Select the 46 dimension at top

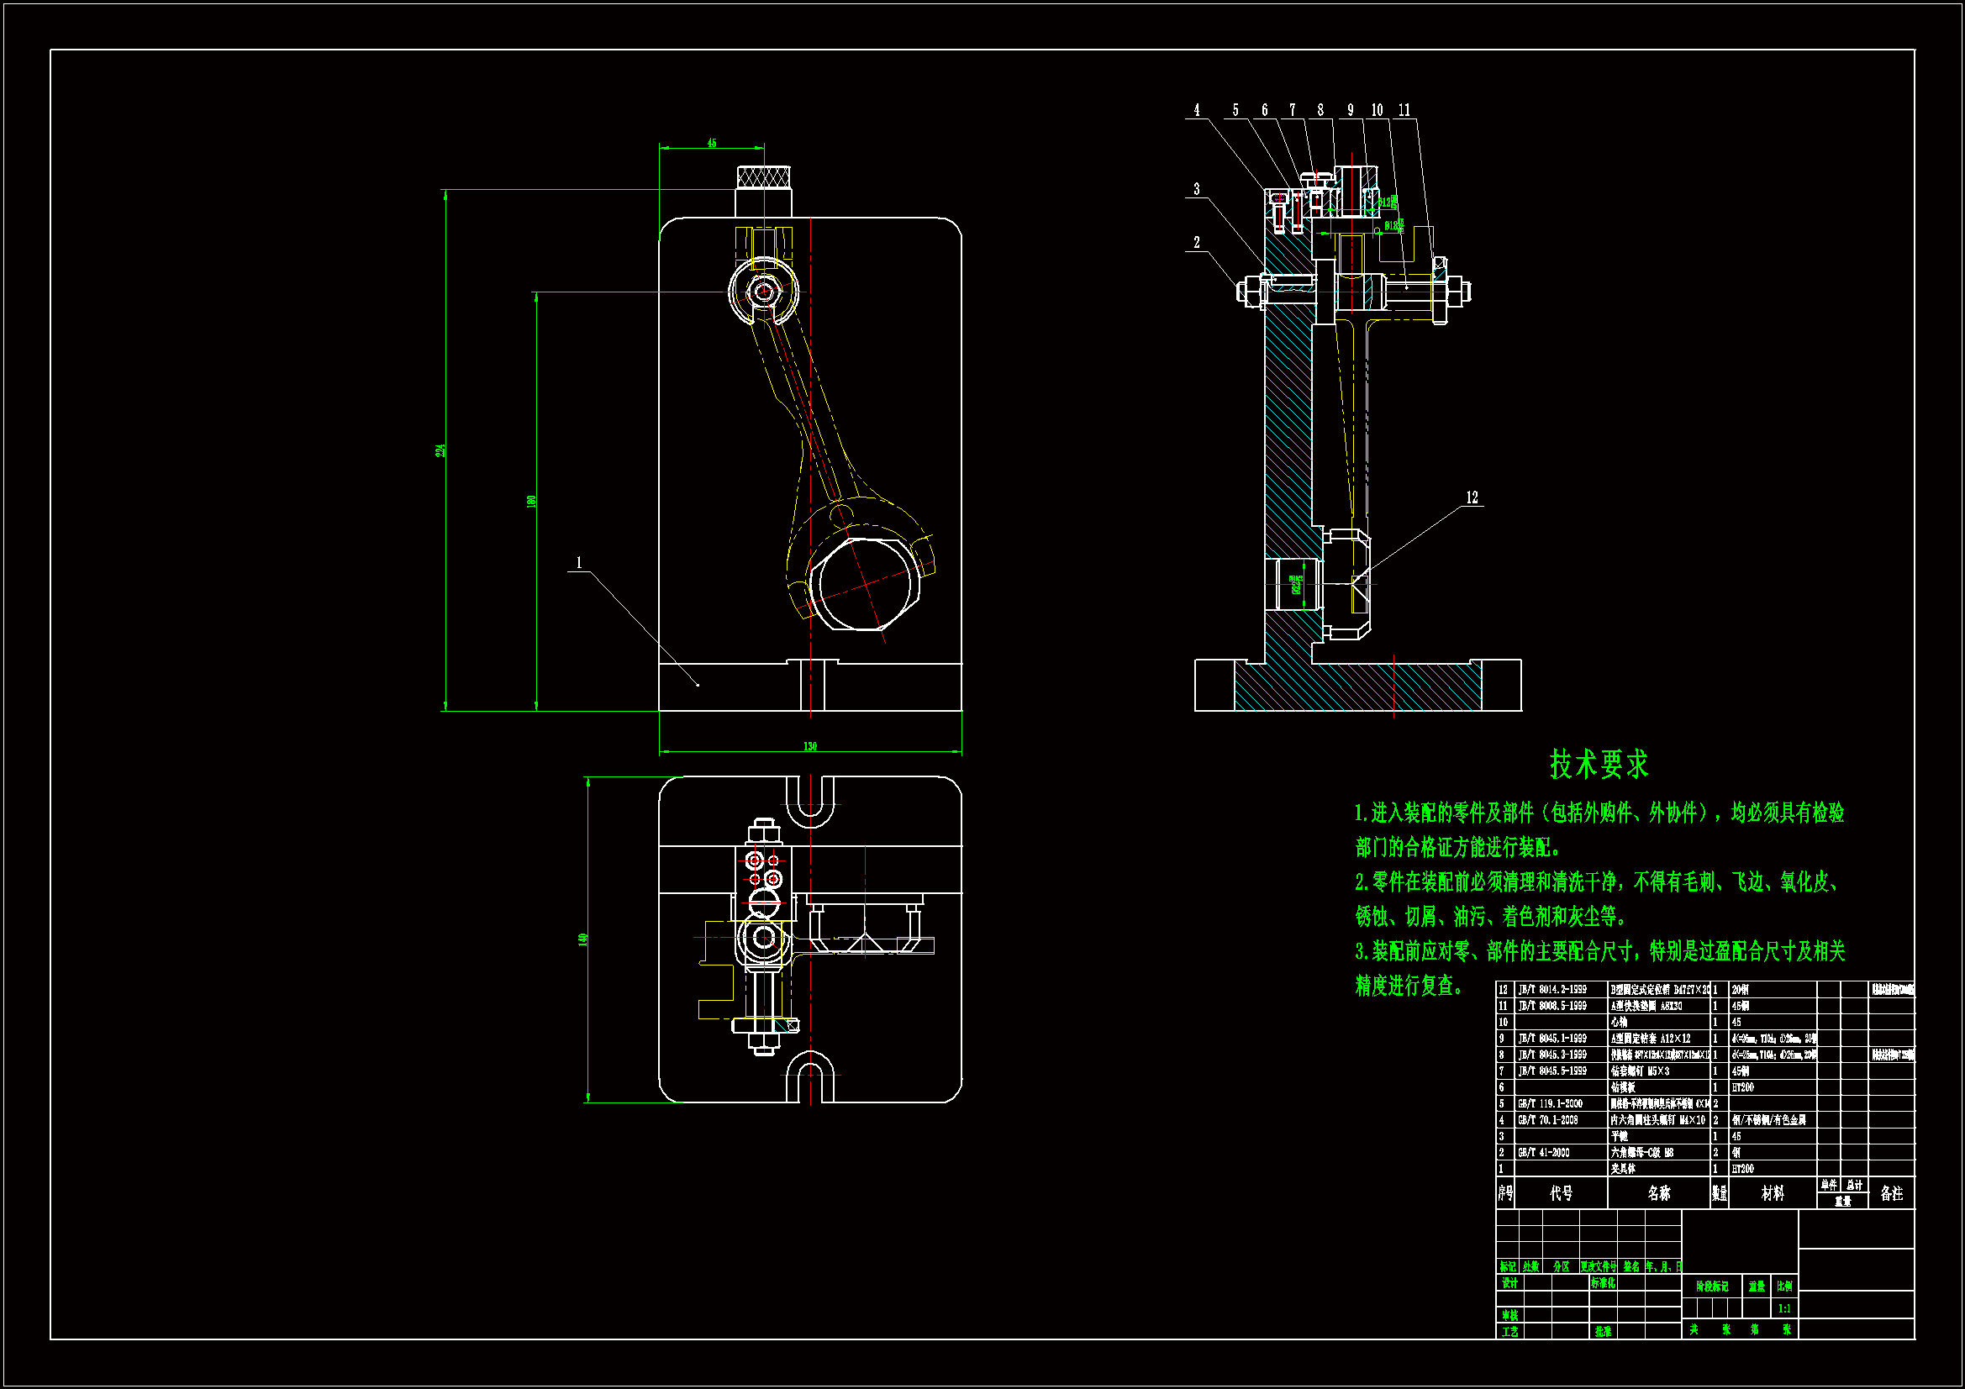[x=711, y=144]
